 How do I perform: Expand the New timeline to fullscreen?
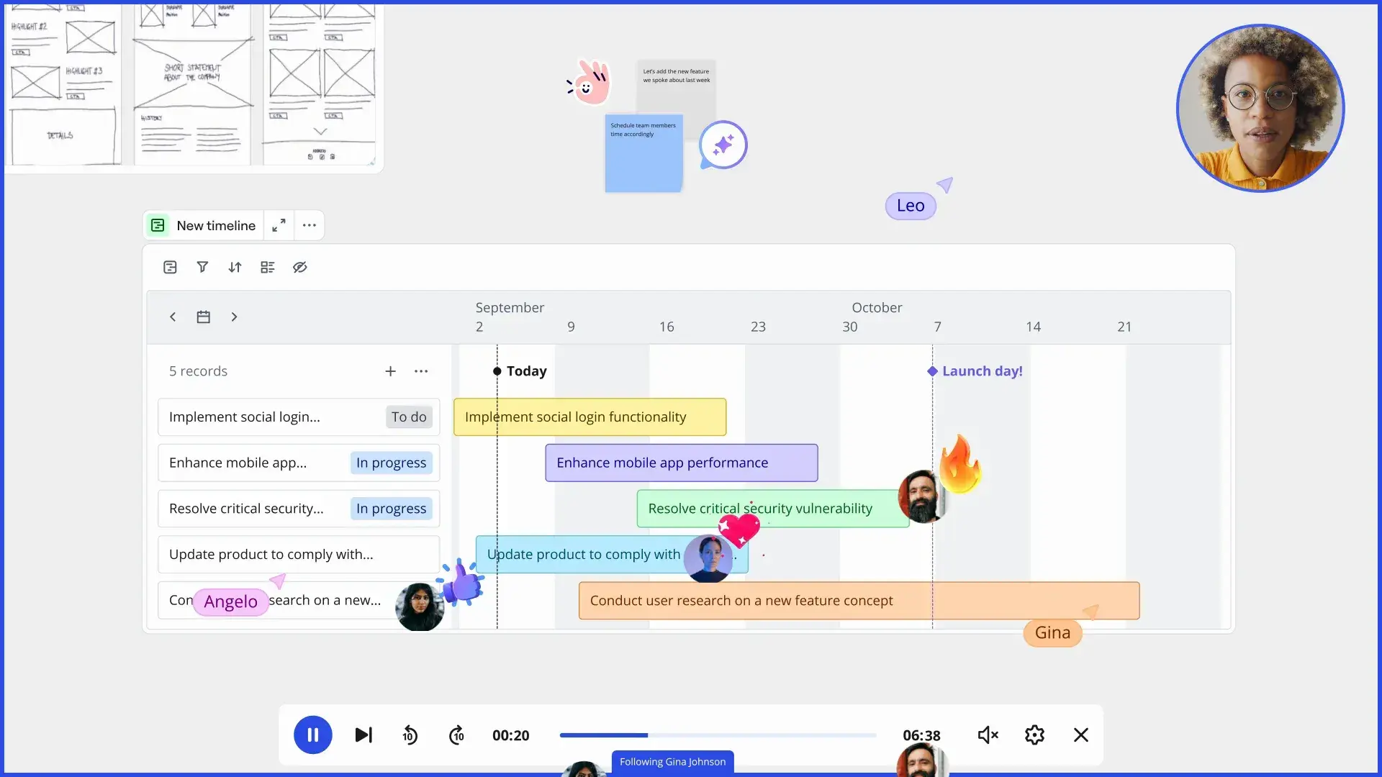pyautogui.click(x=279, y=225)
